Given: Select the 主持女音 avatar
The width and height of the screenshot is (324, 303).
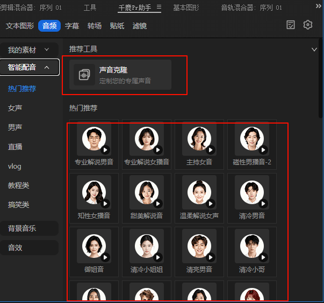Looking at the screenshot, I should click(199, 139).
